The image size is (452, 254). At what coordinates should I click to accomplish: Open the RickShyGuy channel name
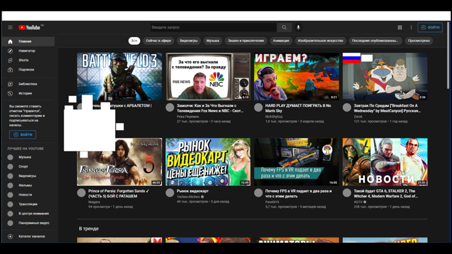point(274,117)
